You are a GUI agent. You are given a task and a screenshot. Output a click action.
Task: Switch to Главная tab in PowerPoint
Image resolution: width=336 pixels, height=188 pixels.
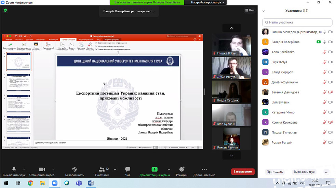[8, 40]
